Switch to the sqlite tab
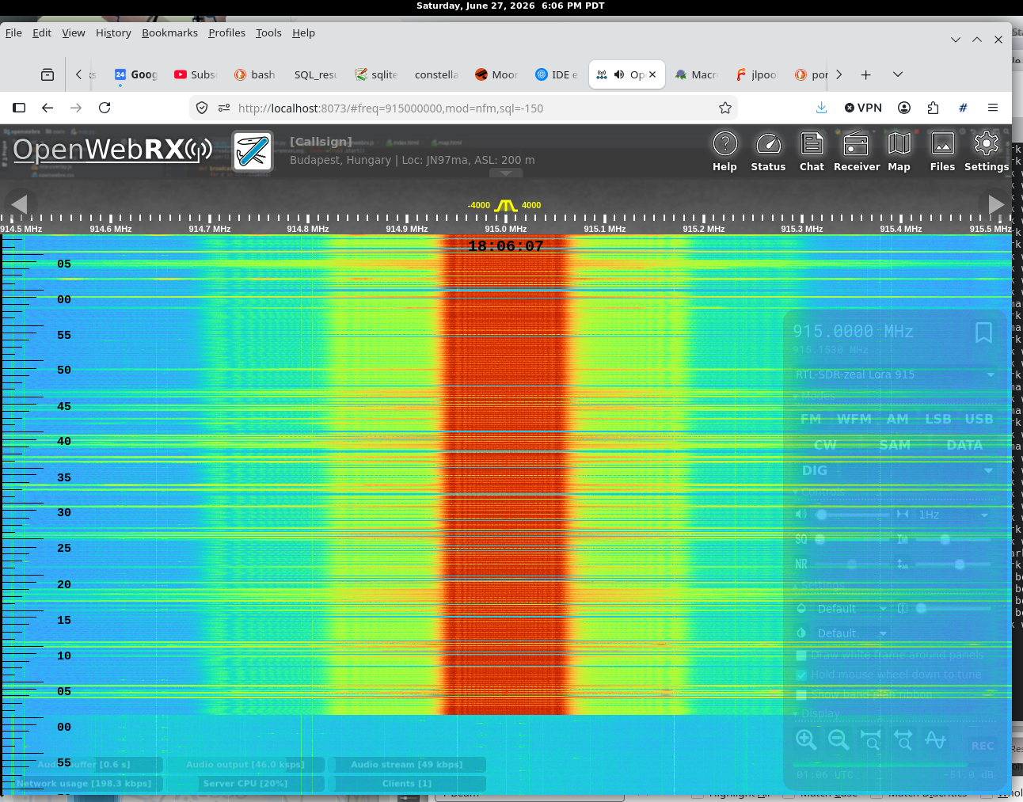1023x802 pixels. click(376, 74)
